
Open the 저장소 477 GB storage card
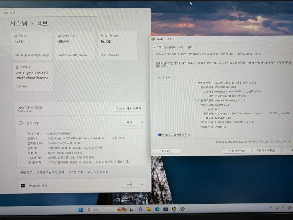point(32,46)
